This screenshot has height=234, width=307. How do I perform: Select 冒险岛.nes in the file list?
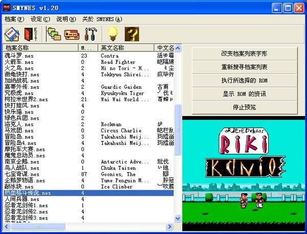[19, 137]
